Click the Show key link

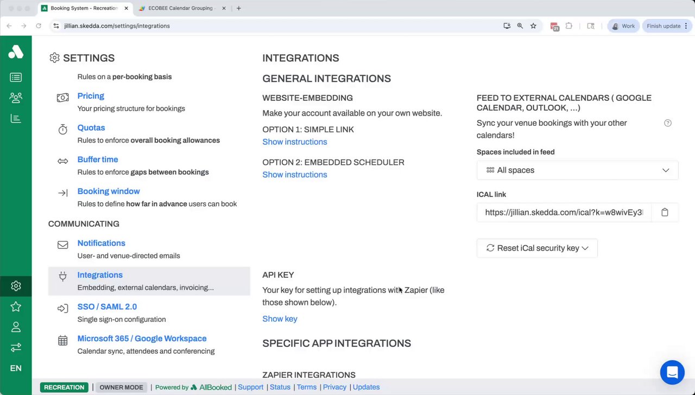coord(280,319)
